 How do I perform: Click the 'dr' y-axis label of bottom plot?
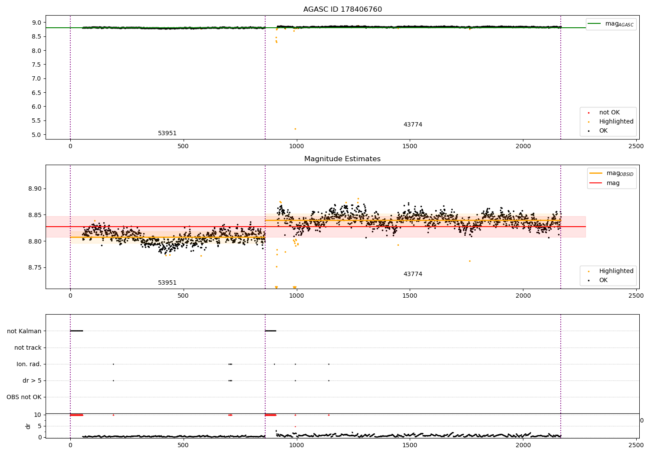(28, 426)
